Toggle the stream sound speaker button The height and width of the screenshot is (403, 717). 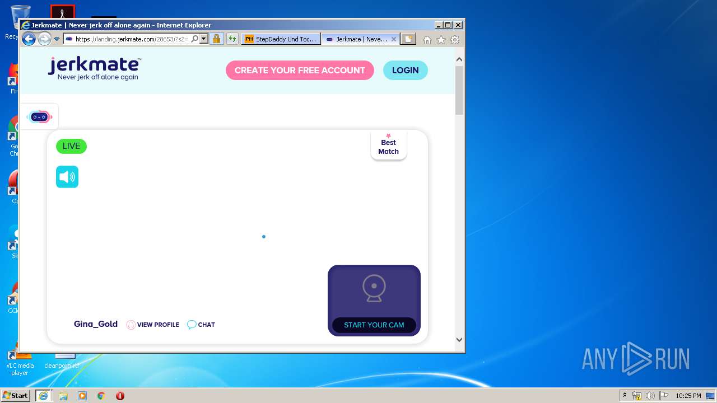[x=67, y=177]
